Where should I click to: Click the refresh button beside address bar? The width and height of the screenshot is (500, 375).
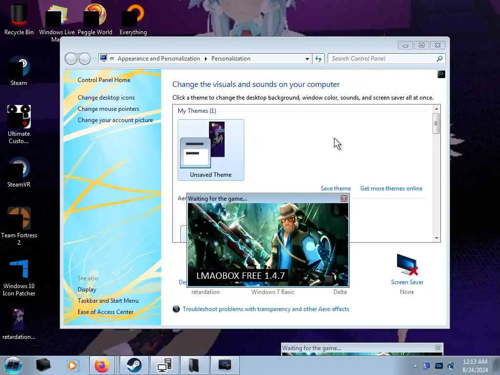tap(318, 59)
